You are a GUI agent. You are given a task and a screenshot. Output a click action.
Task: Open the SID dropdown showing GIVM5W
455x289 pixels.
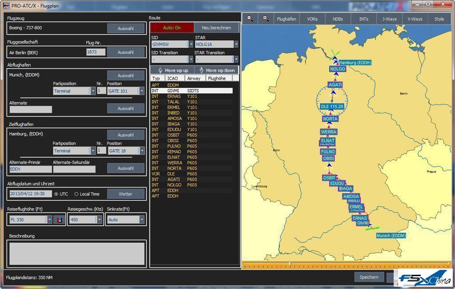pos(191,44)
